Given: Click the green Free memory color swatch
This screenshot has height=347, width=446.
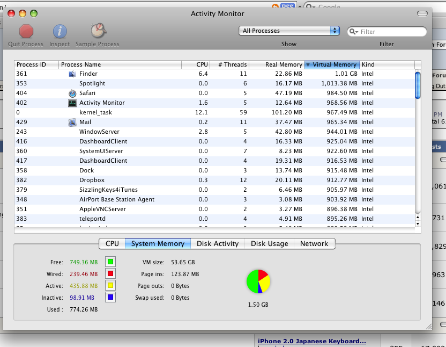Looking at the screenshot, I should pyautogui.click(x=110, y=262).
